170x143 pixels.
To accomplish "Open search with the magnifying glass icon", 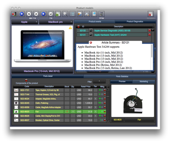I will 65,14.
